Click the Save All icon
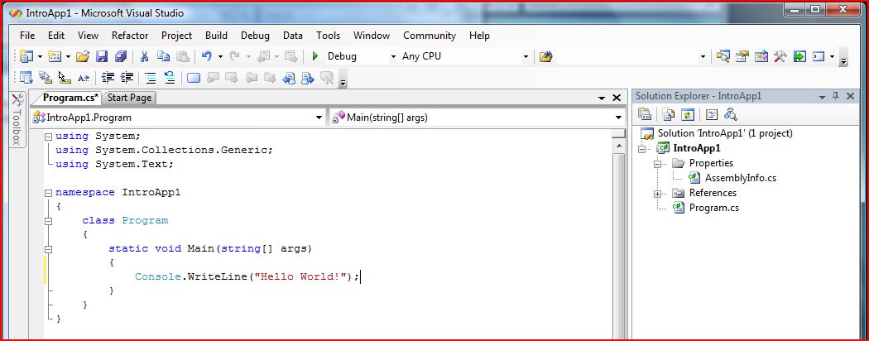 [x=120, y=56]
